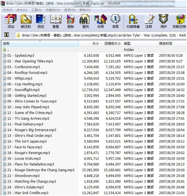Image resolution: width=187 pixels, height=196 pixels.
Task: Click the 查看 (View) toolbar icon
Action: tap(55, 19)
